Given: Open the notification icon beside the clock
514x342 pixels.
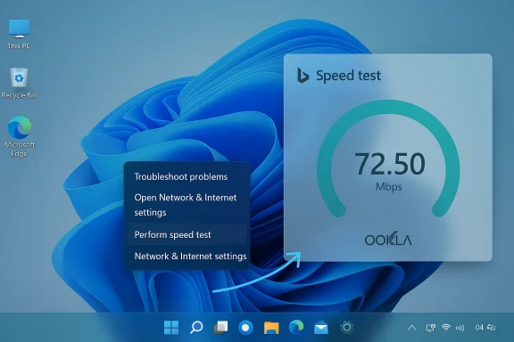Looking at the screenshot, I should 492,327.
